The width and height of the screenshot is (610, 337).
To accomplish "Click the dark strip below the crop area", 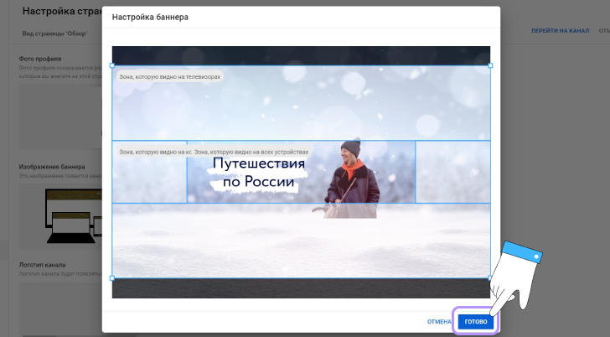I will (301, 288).
